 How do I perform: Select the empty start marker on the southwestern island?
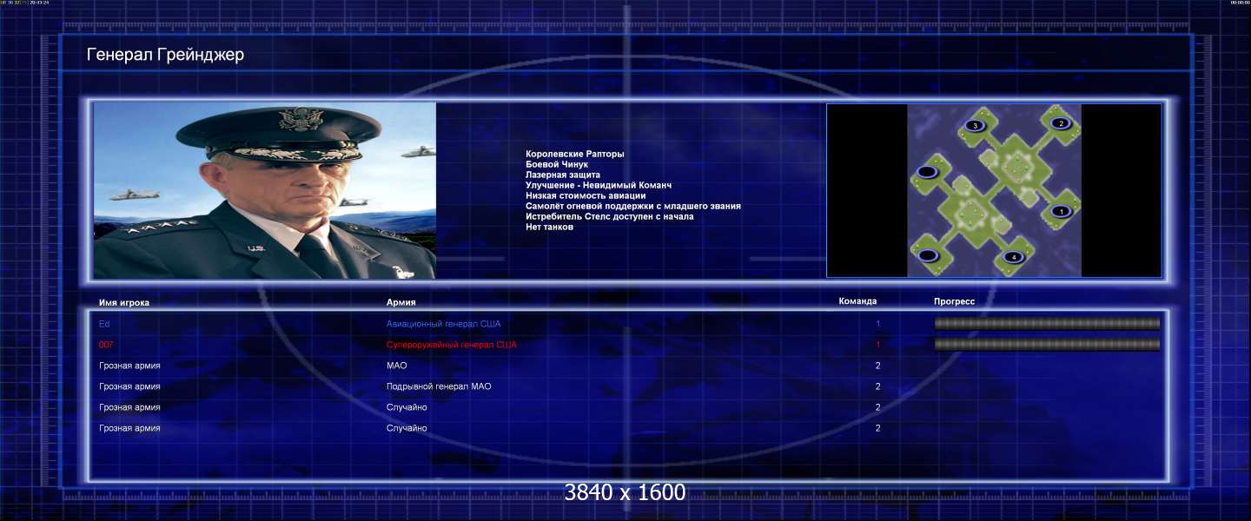point(928,255)
